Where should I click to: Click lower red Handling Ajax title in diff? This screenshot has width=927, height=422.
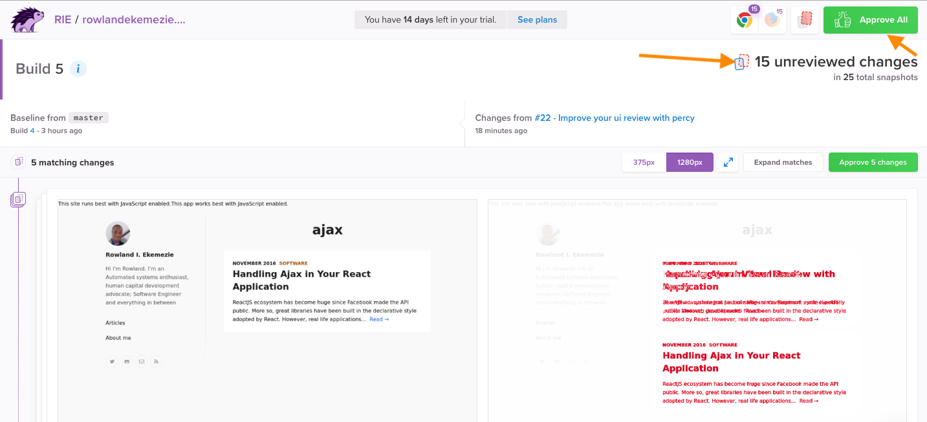[731, 362]
